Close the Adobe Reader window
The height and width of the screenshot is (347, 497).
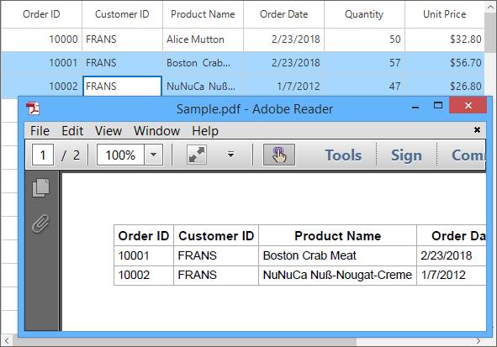pyautogui.click(x=468, y=105)
